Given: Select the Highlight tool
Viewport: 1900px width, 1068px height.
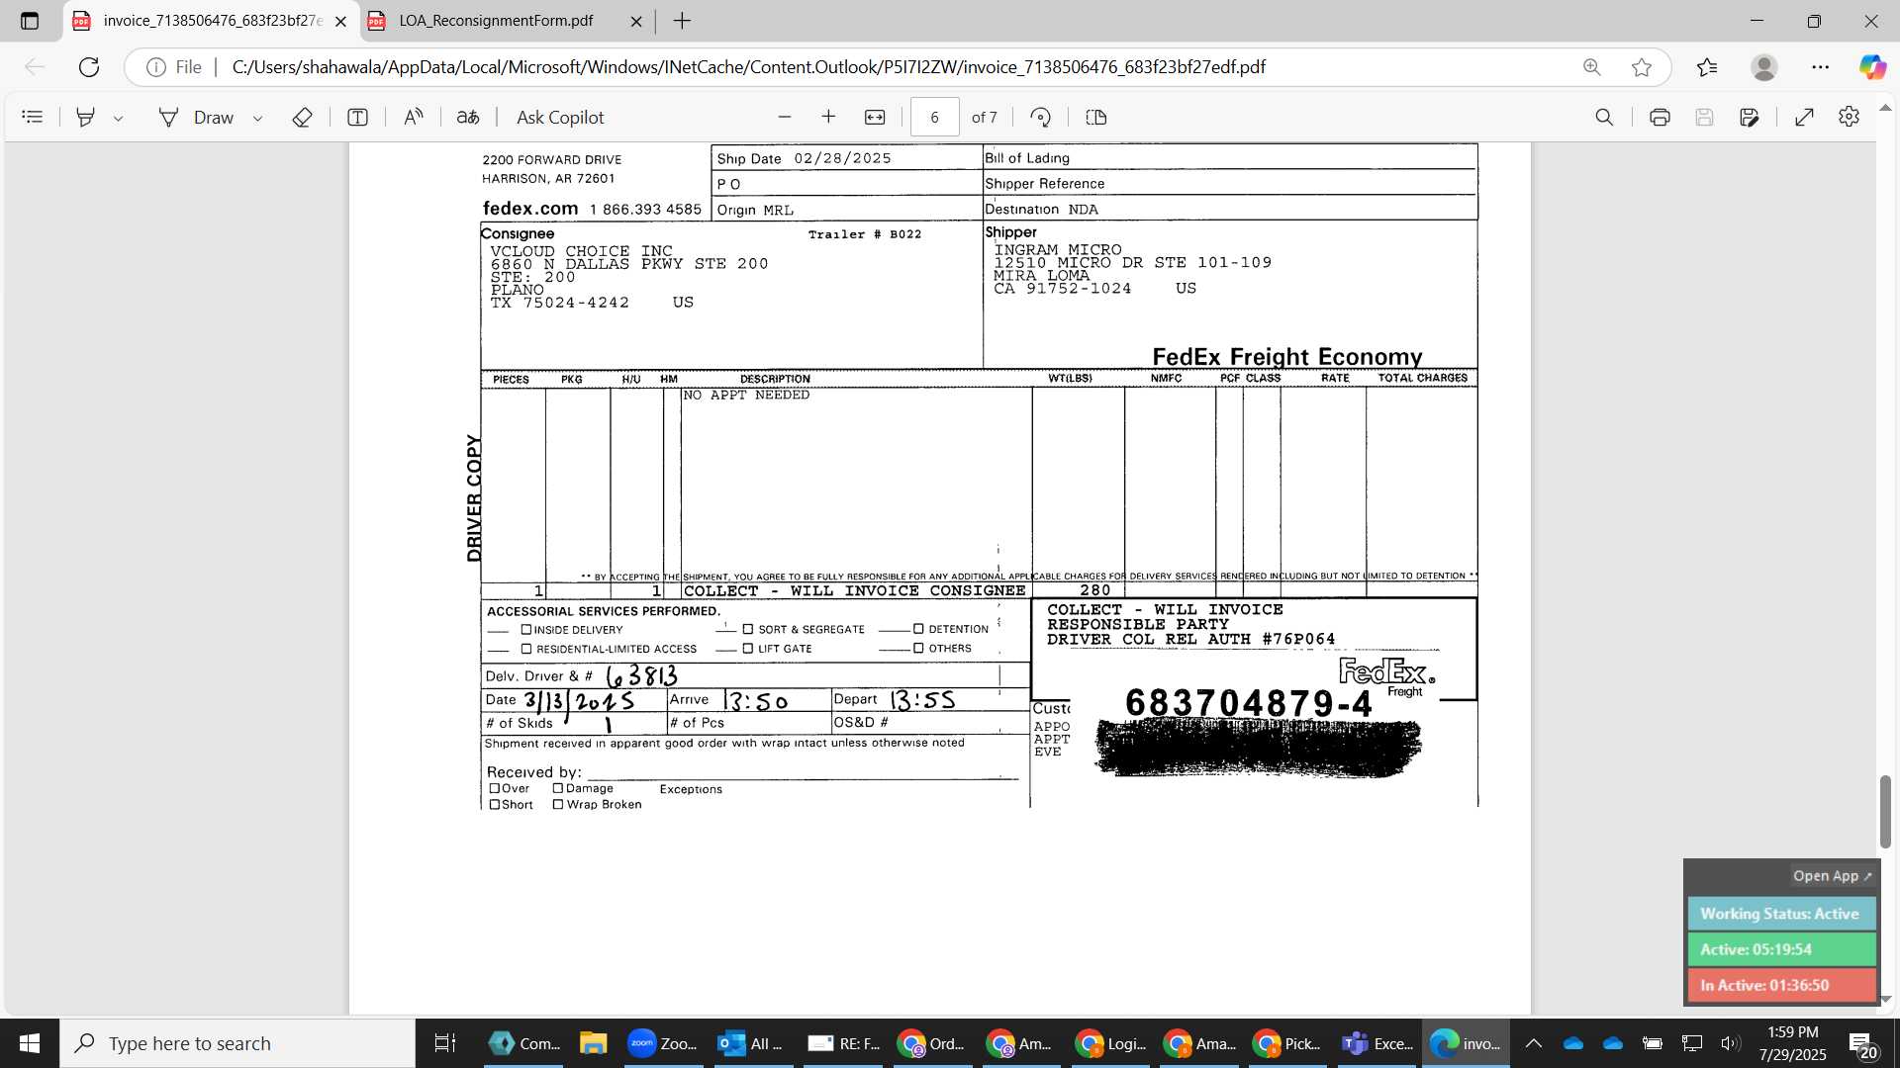Looking at the screenshot, I should coord(86,117).
